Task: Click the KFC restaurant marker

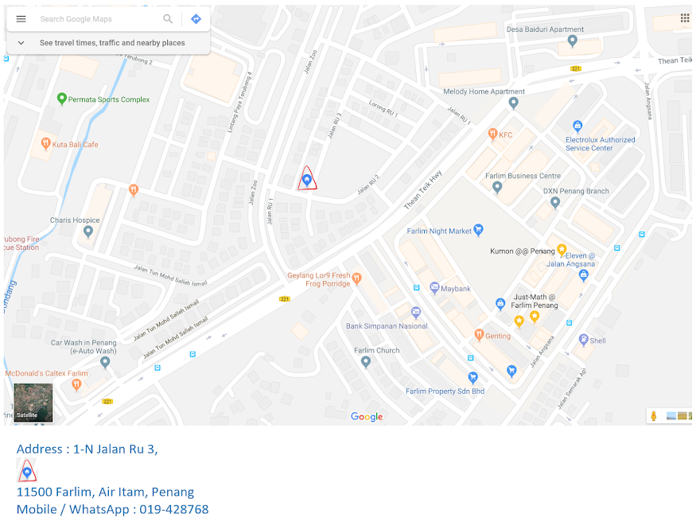Action: click(492, 134)
